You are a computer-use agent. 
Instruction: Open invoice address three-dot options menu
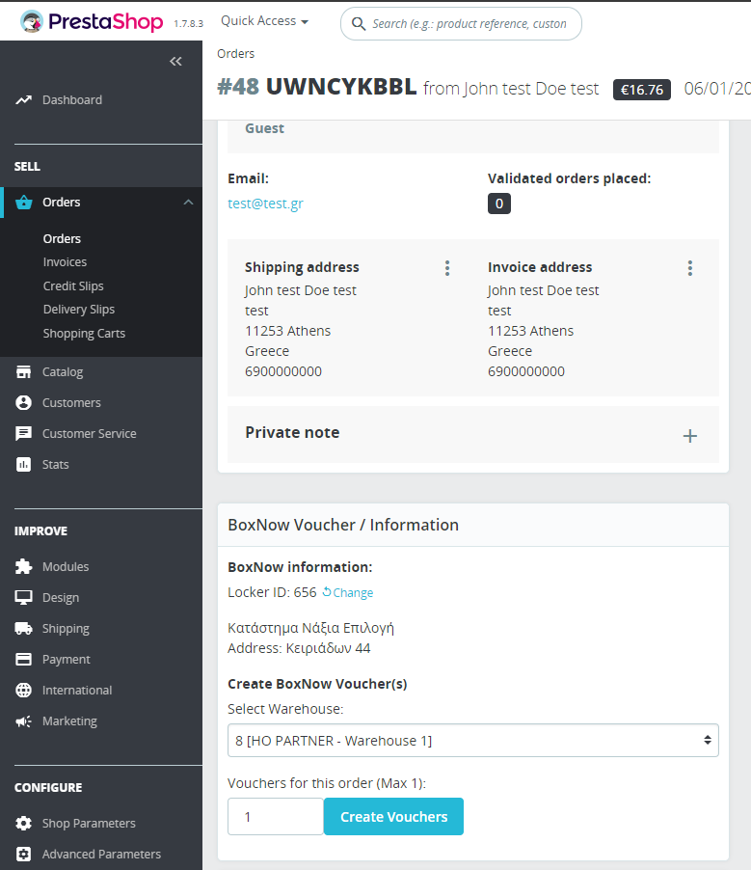[x=690, y=268]
